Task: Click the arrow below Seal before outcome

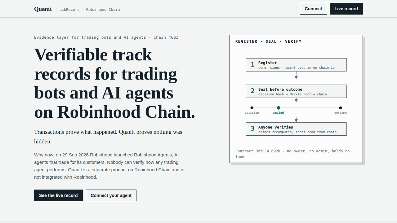Action: point(296,100)
